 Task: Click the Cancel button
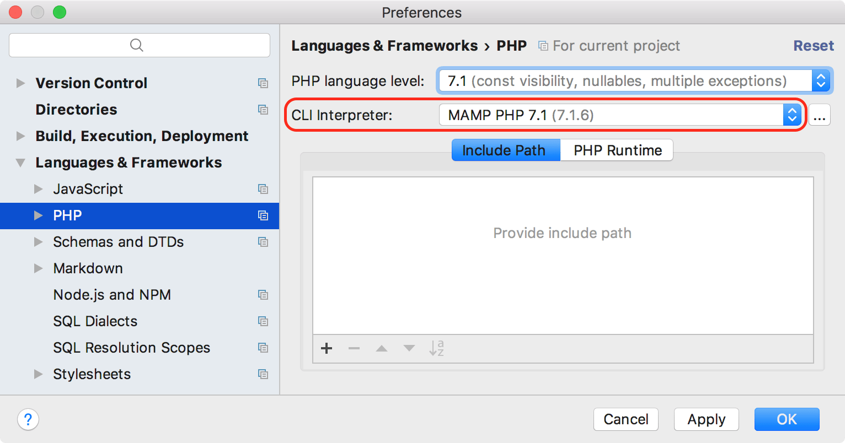point(626,419)
